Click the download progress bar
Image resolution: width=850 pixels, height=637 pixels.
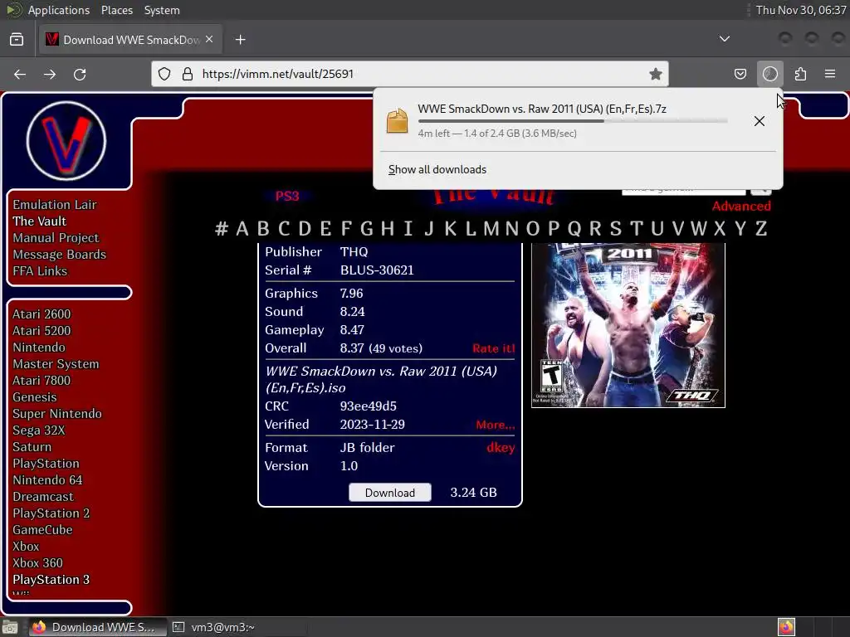coord(573,121)
